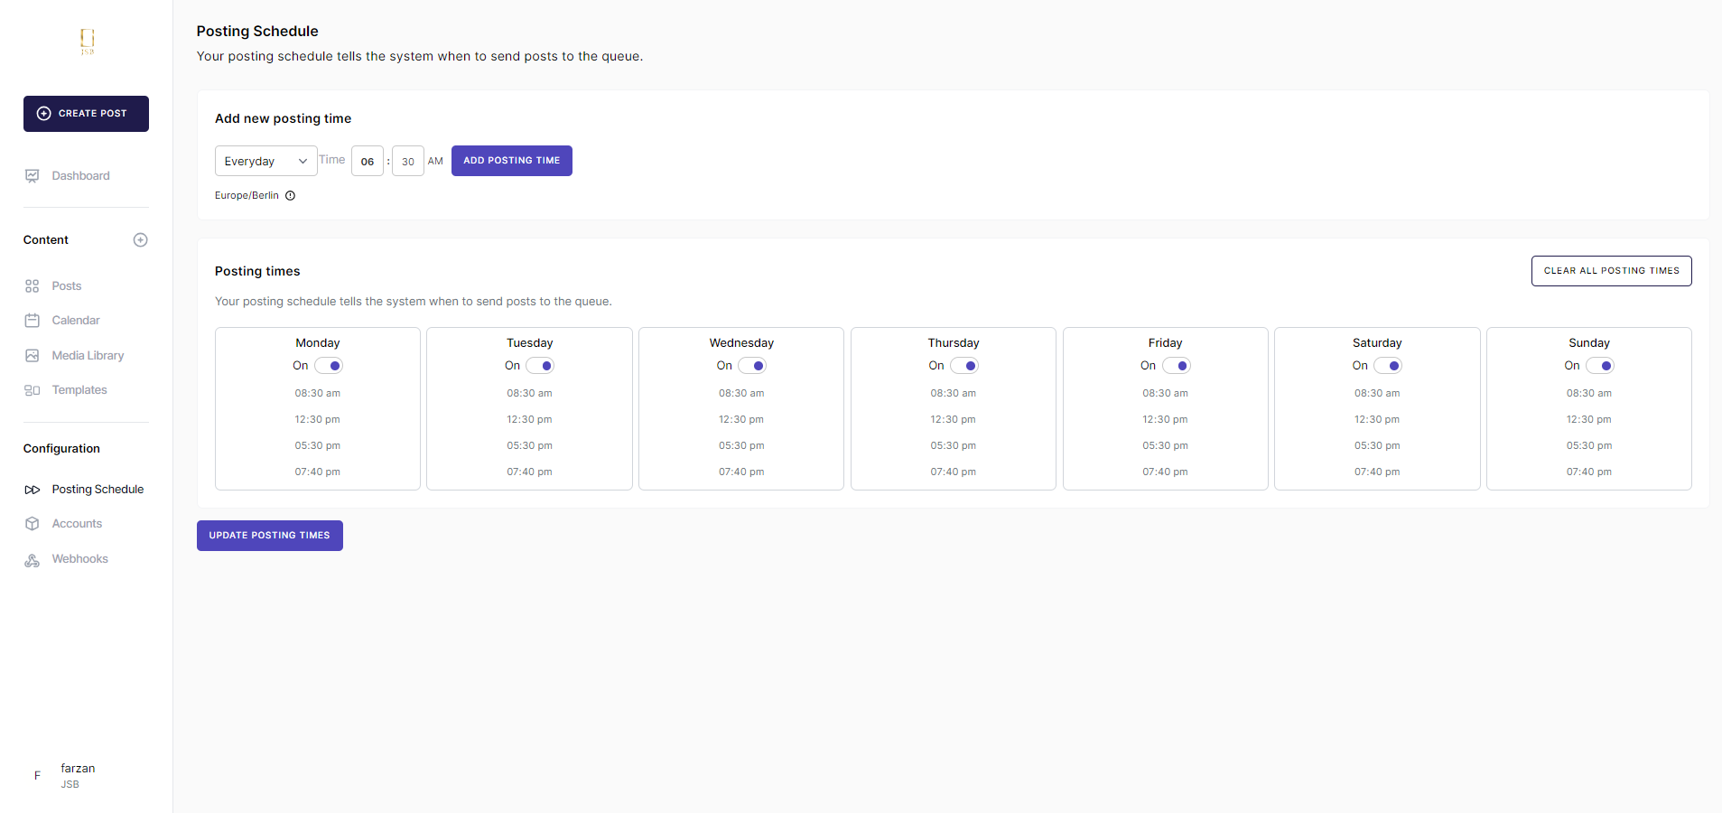Turn off the Wednesday posting toggle
Viewport: 1722px width, 813px height.
point(752,366)
